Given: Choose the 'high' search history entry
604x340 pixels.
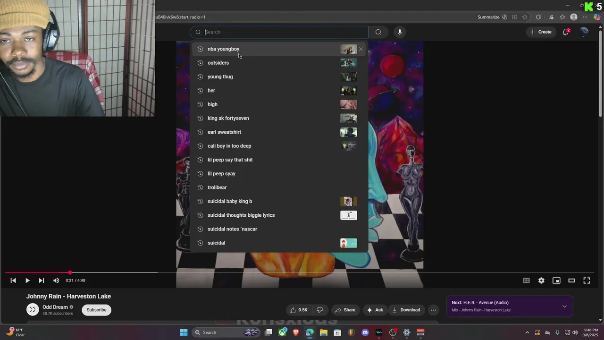Looking at the screenshot, I should click(279, 104).
